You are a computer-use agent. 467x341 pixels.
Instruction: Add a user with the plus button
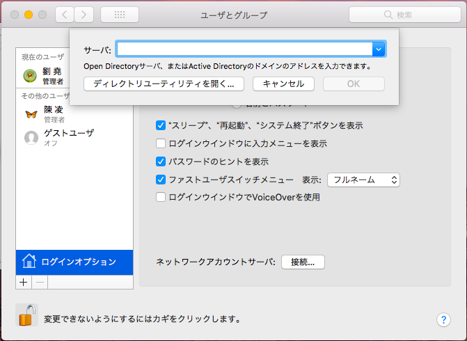click(x=24, y=282)
